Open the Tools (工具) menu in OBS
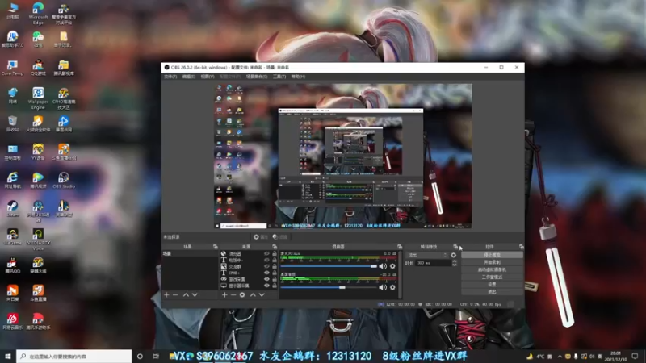The image size is (646, 363). (279, 77)
